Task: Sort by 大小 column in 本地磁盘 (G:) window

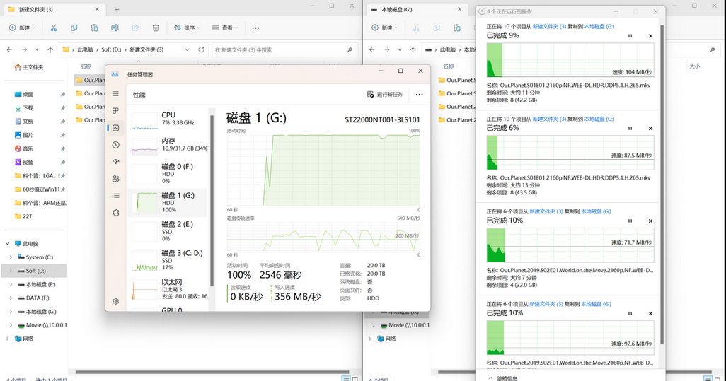Action: tap(695, 66)
